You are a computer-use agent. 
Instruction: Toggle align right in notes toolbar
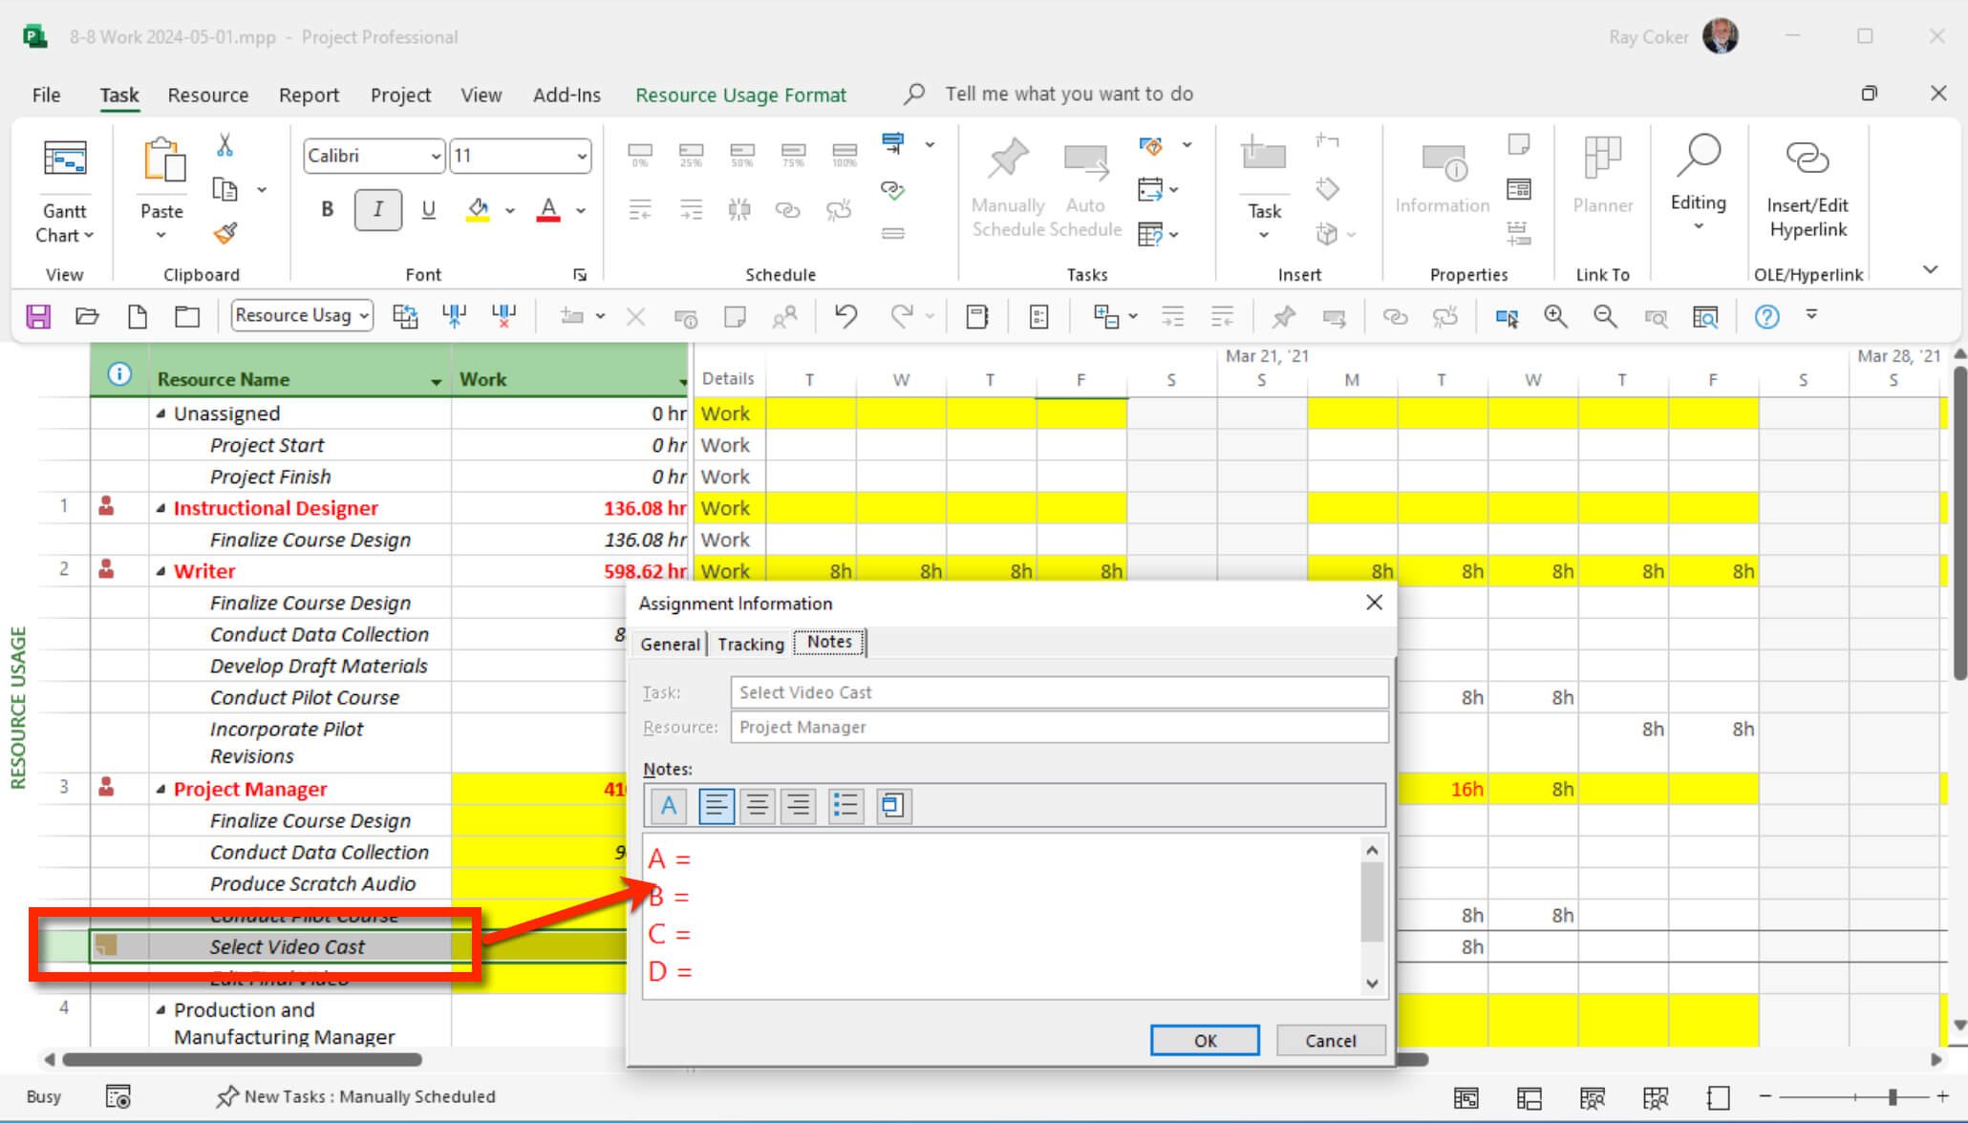[x=799, y=806]
